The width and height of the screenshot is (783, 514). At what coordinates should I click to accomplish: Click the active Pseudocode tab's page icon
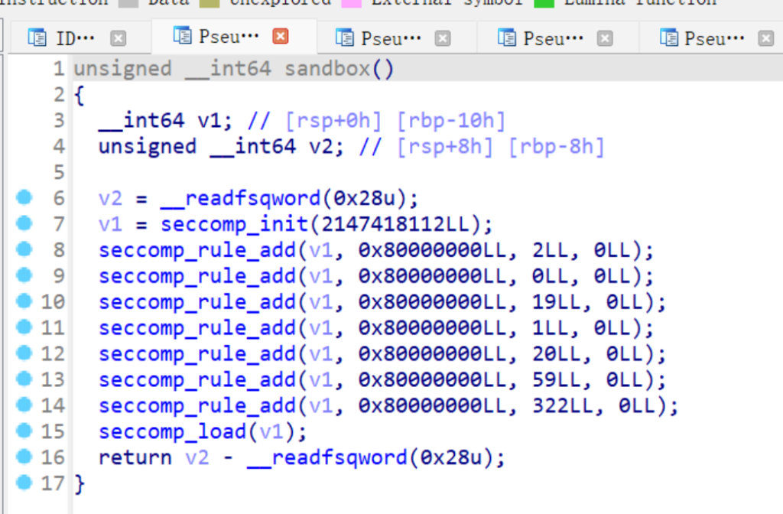click(x=182, y=36)
